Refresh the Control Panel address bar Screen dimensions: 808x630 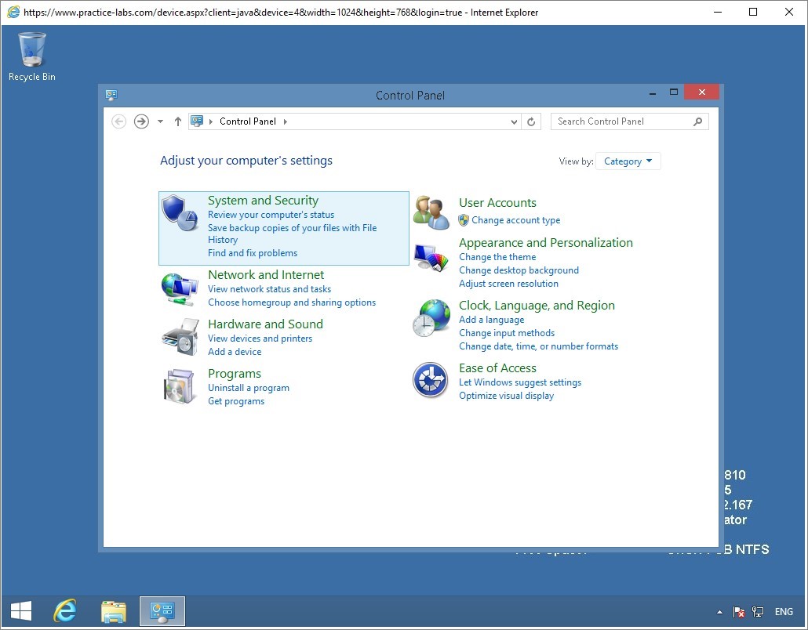pos(531,121)
